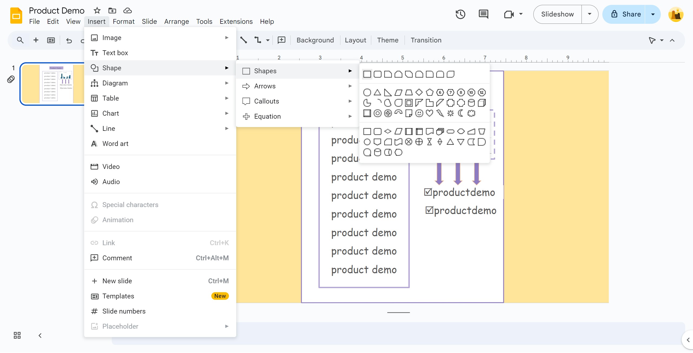Open the grid view icon
This screenshot has height=353, width=693.
click(x=17, y=335)
